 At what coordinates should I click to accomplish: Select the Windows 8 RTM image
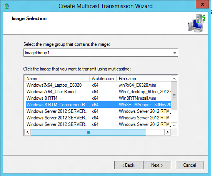tap(98, 98)
